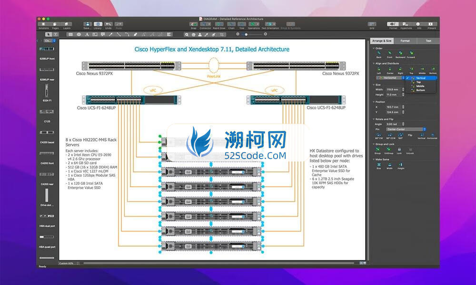Open the Pages panel
The image size is (476, 285).
click(55, 24)
